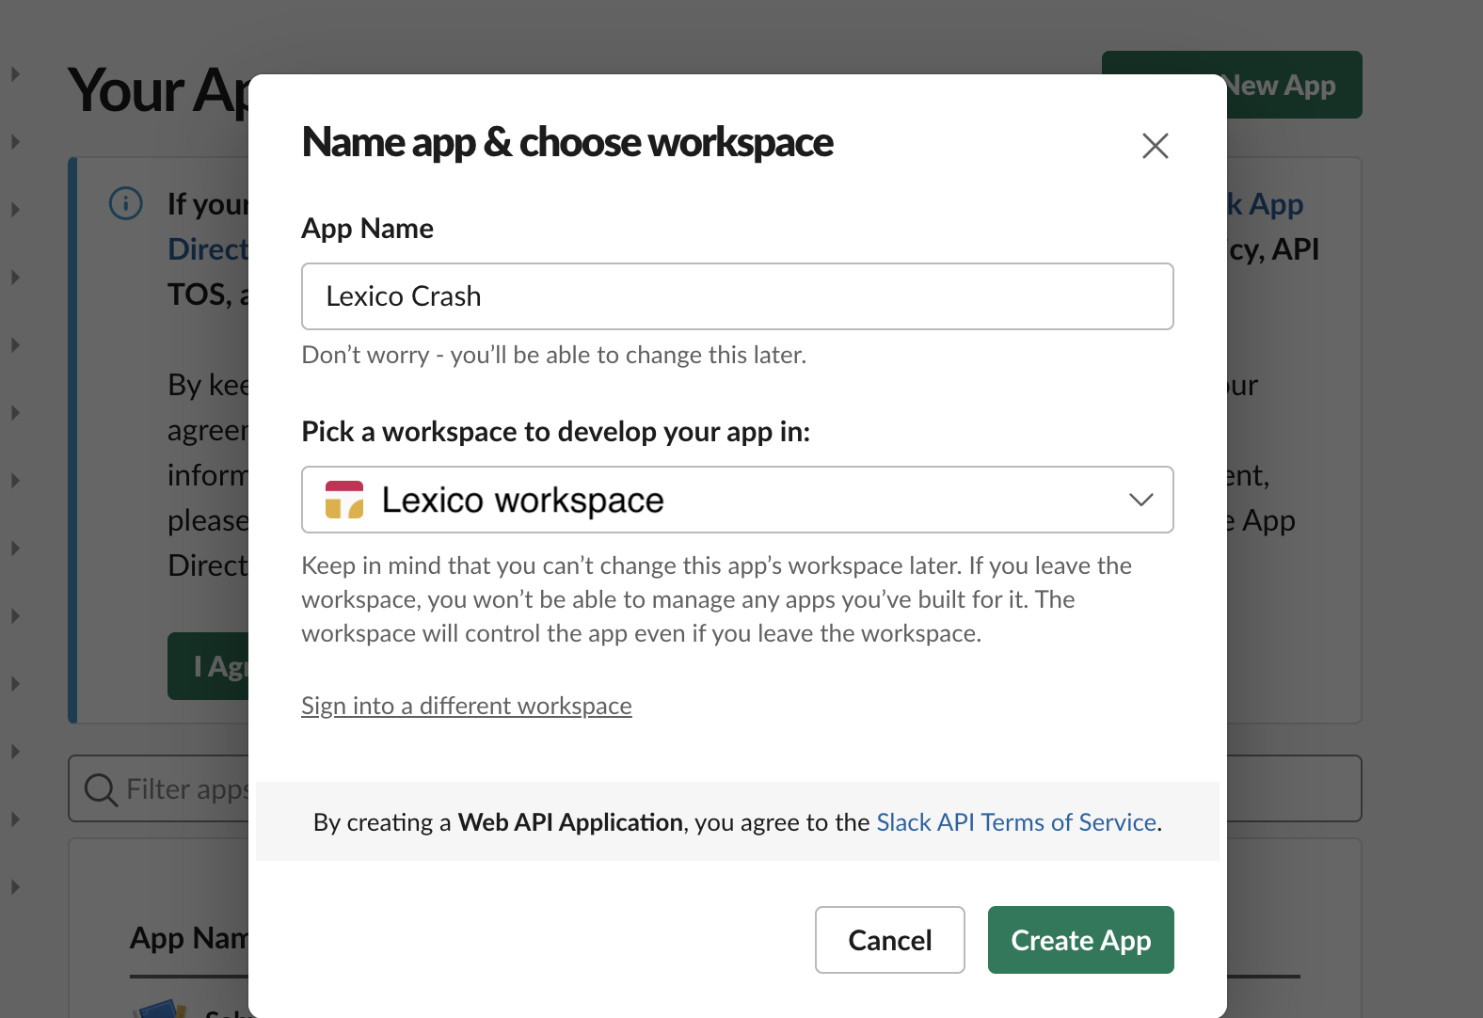Open the Slack API Terms of Service link
1483x1018 pixels.
click(x=1015, y=822)
